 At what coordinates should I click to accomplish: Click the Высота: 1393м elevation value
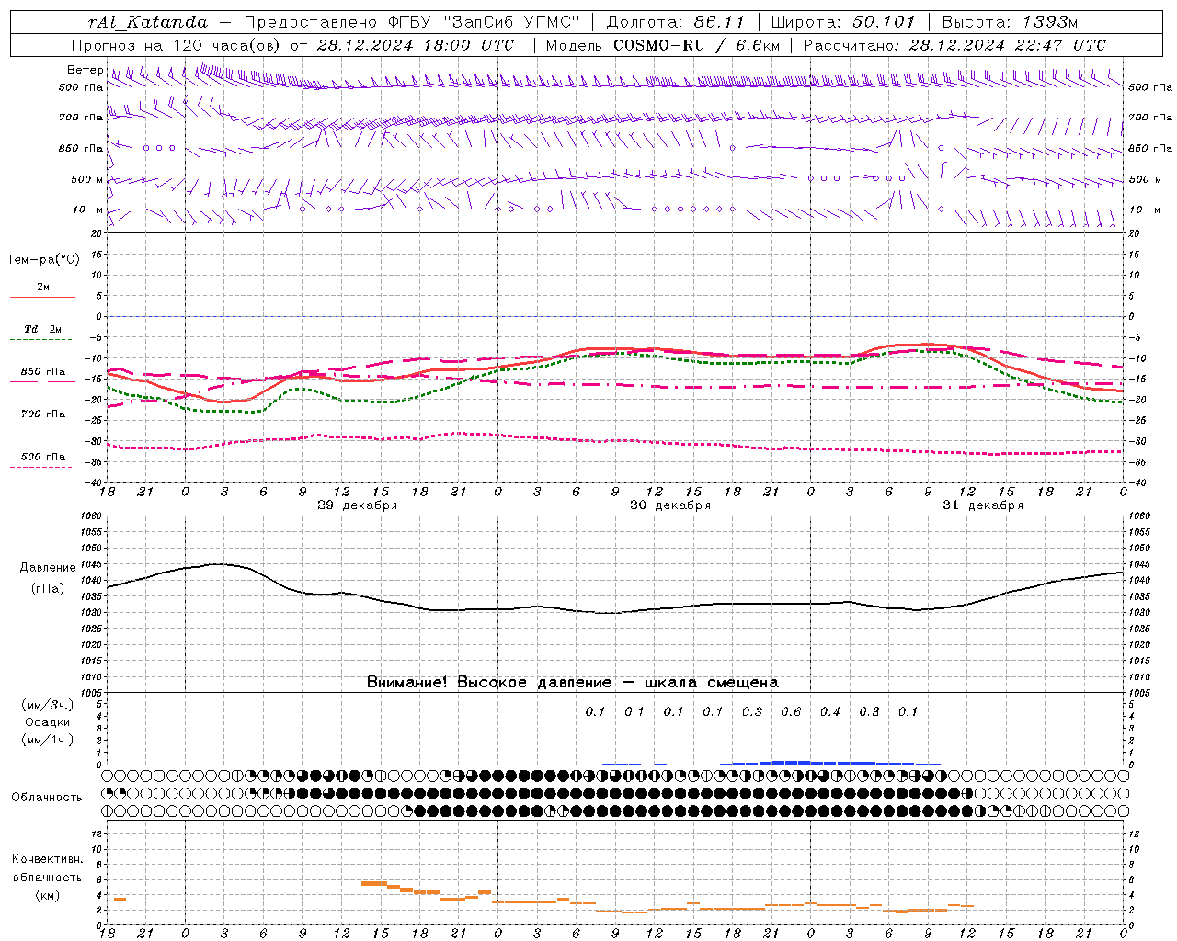coord(1010,22)
